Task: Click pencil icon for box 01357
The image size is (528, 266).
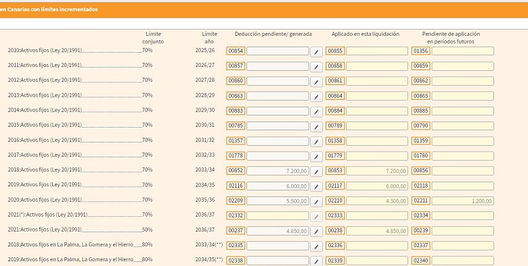Action: [x=316, y=142]
